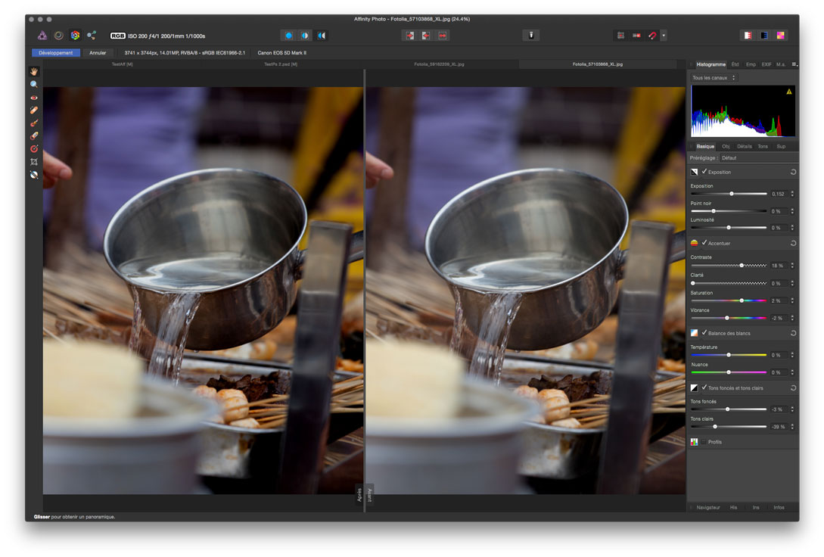Toggle the grid display icon

(620, 36)
